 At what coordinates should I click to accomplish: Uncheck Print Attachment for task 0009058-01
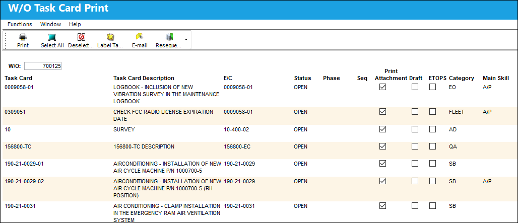[382, 87]
